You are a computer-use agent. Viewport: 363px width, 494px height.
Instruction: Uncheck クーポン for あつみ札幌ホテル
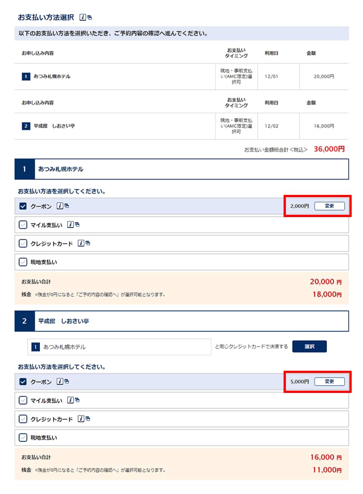pos(23,207)
